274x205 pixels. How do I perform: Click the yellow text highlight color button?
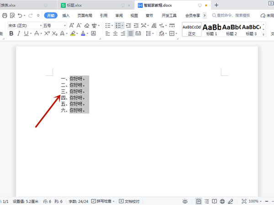(x=73, y=34)
